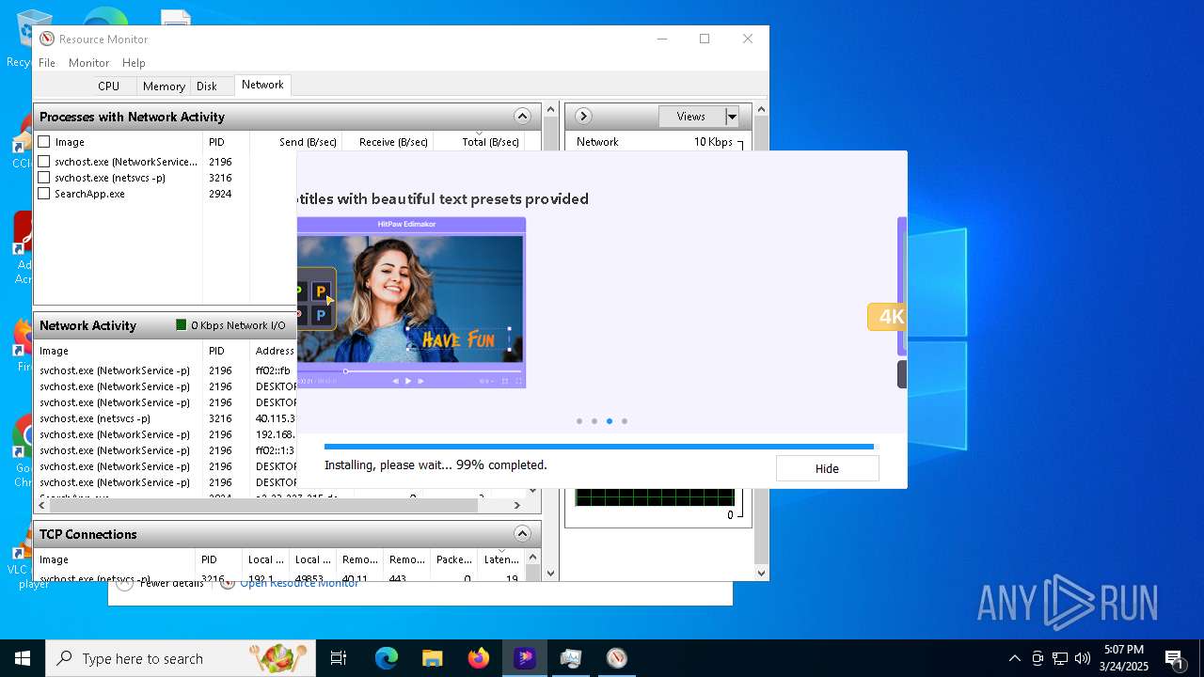
Task: Switch to the Memory tab
Action: [164, 86]
